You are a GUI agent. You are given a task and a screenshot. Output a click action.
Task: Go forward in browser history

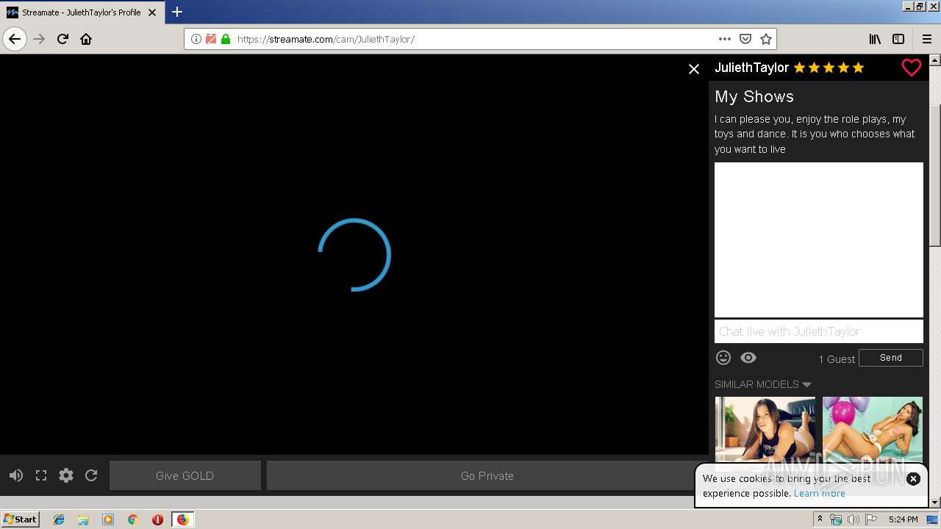point(39,39)
